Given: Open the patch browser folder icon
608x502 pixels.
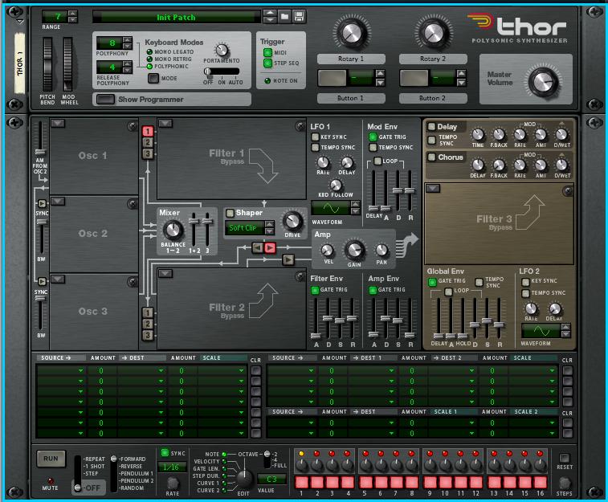Looking at the screenshot, I should [x=284, y=16].
